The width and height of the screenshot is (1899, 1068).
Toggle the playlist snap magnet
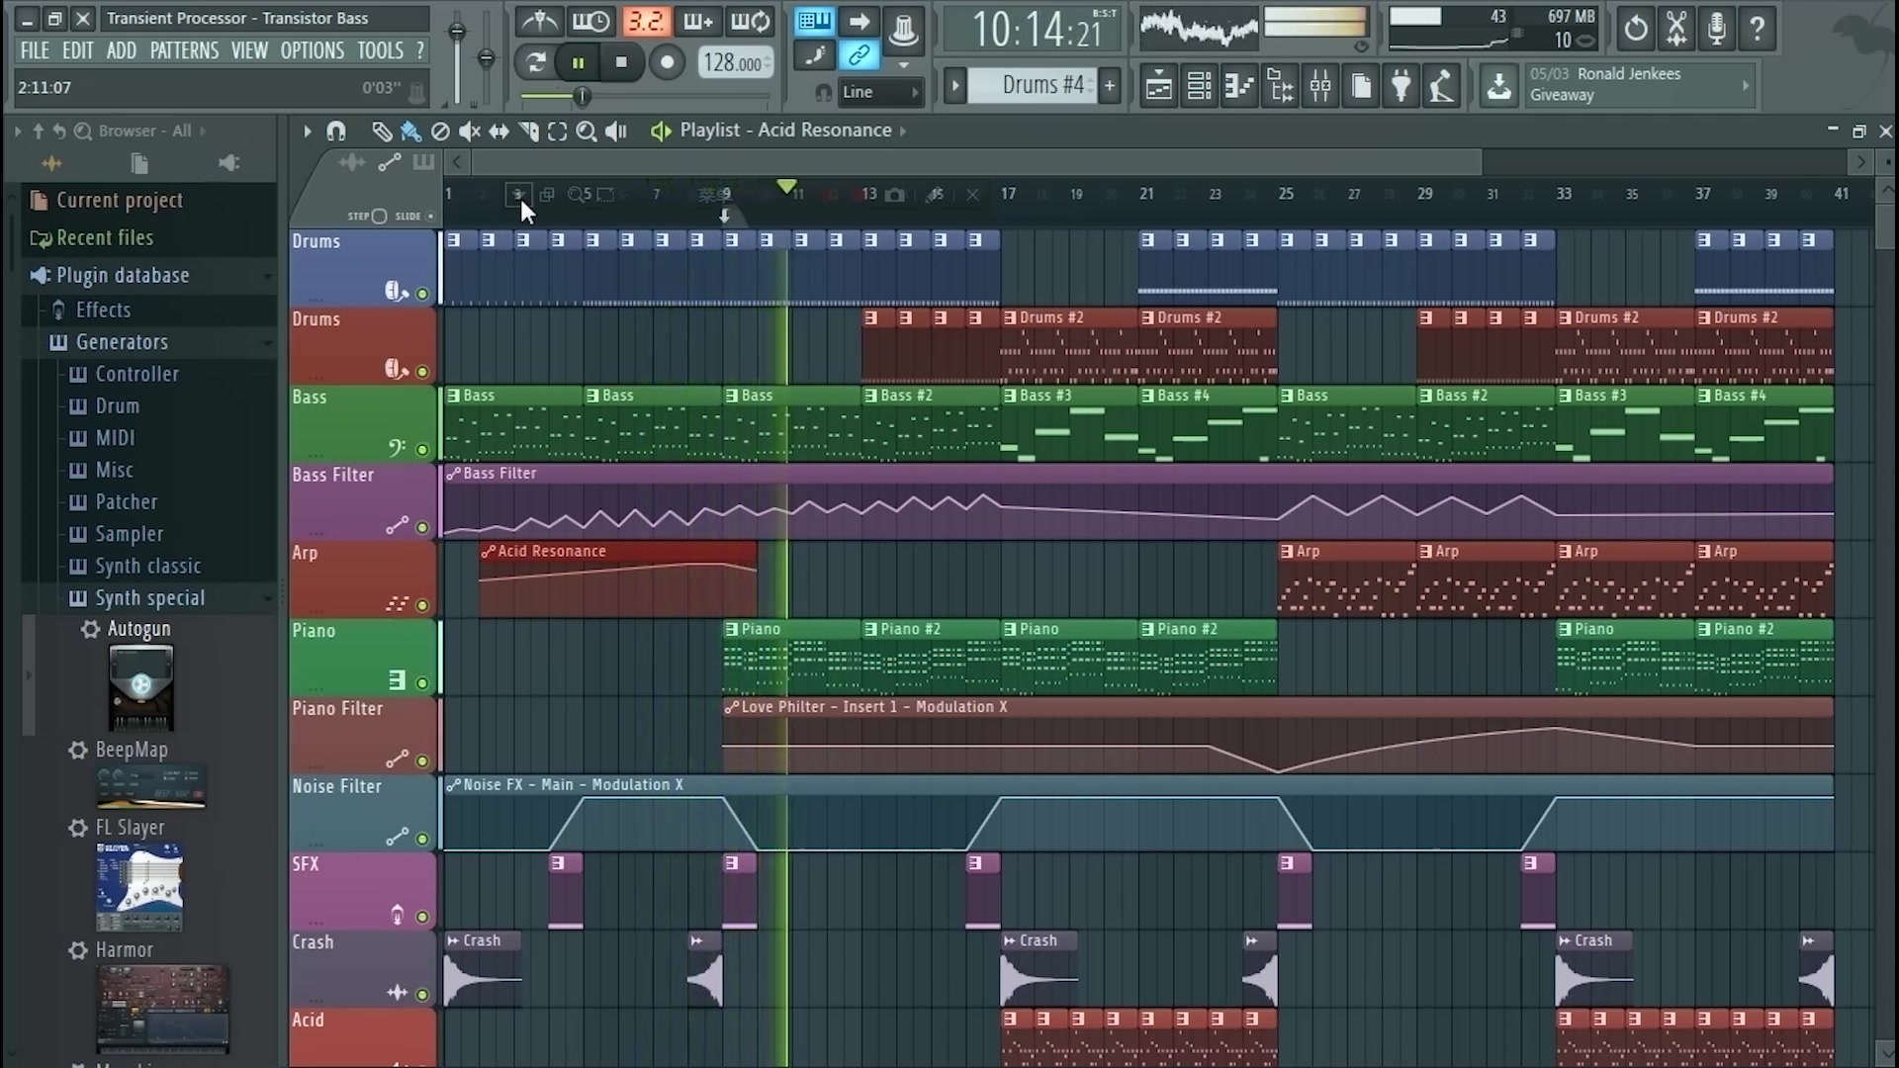[336, 131]
